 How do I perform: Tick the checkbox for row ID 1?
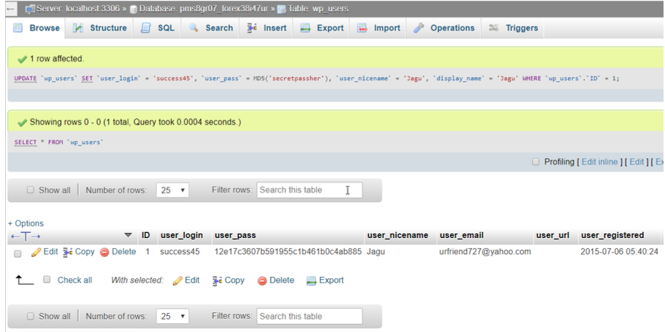(x=18, y=253)
